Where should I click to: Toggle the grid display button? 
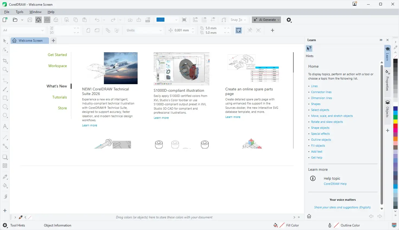click(204, 20)
